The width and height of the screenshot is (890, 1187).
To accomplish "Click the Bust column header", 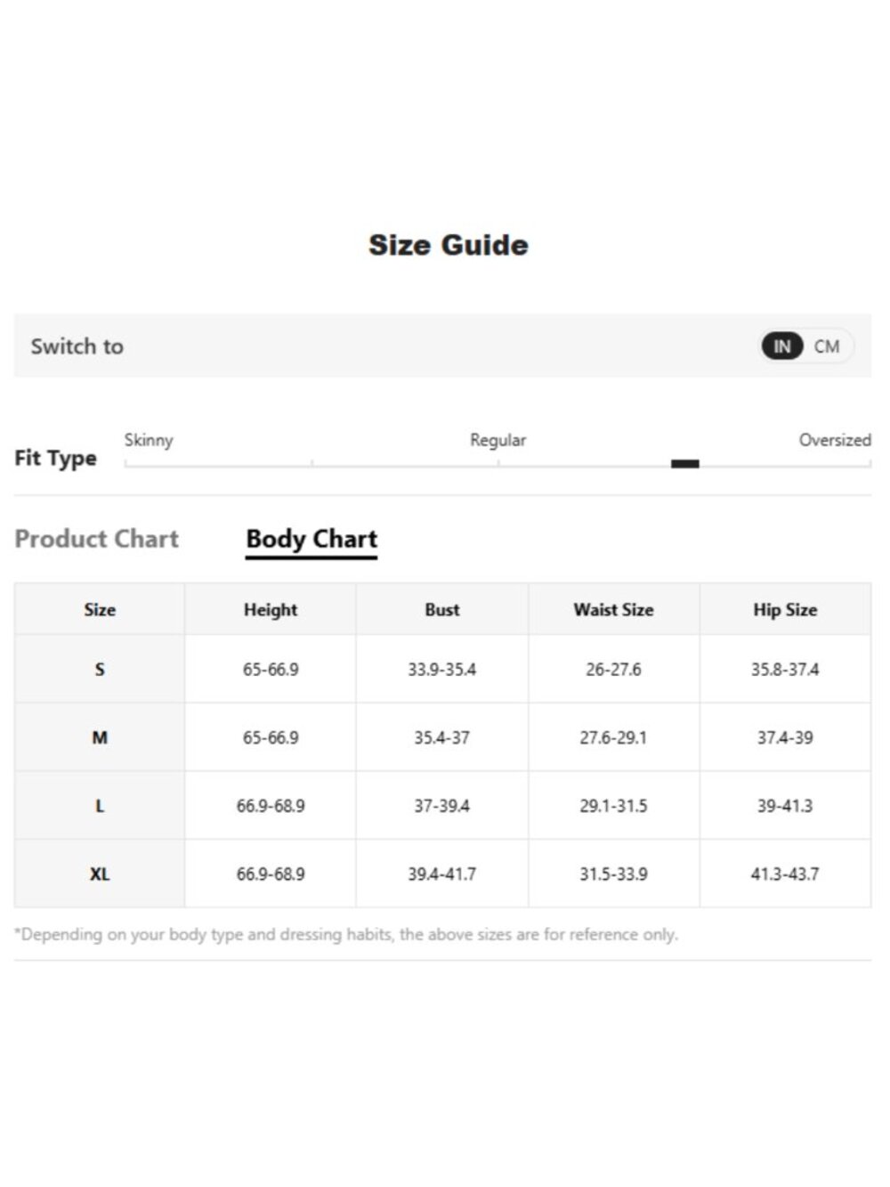I will (x=442, y=610).
